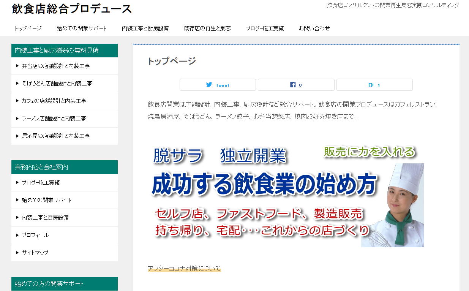The image size is (469, 291).
Task: Expand the 弁当店の店舗設計と内装工事 arrow
Action: [x=17, y=66]
